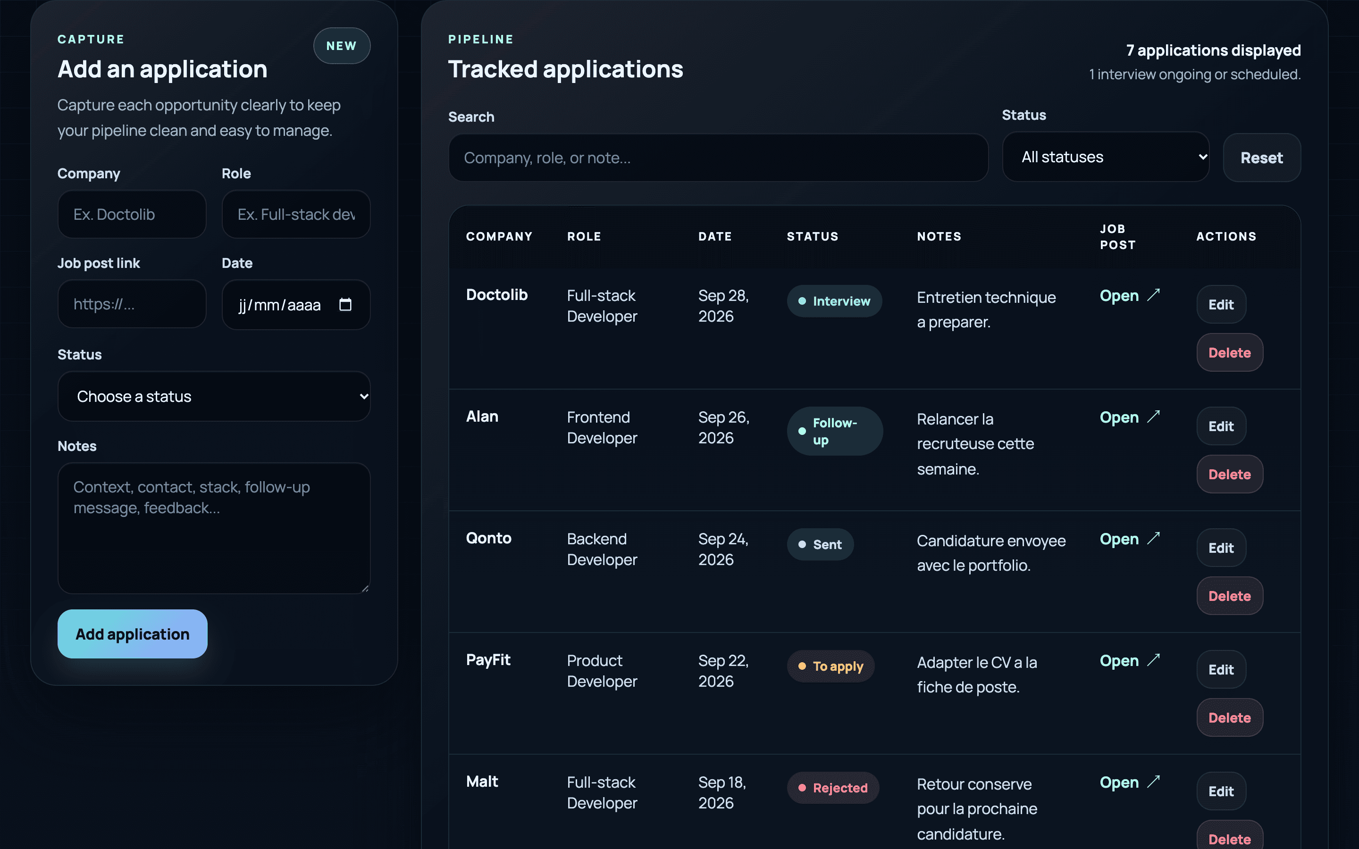Click the NEW badge
This screenshot has width=1359, height=849.
(342, 46)
